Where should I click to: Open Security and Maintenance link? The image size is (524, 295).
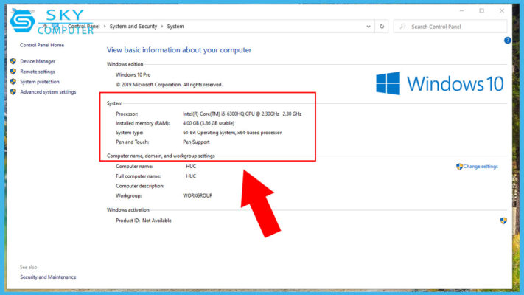47,277
